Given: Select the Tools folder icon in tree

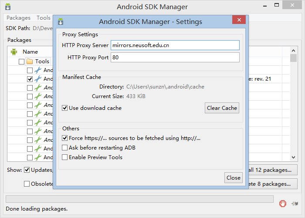Looking at the screenshot, I should tap(30, 61).
